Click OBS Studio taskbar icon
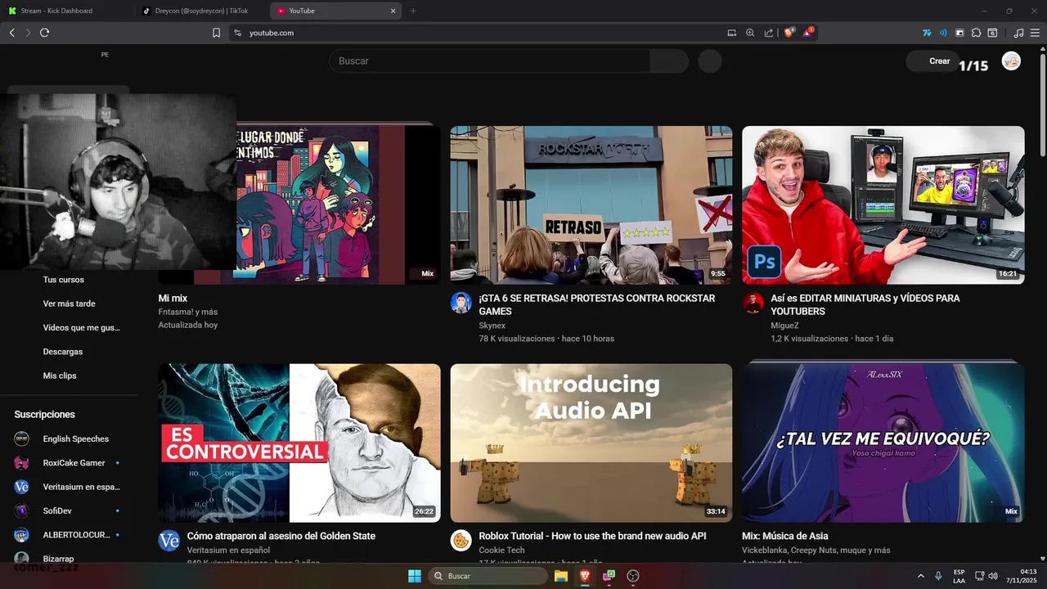This screenshot has height=589, width=1047. click(632, 576)
